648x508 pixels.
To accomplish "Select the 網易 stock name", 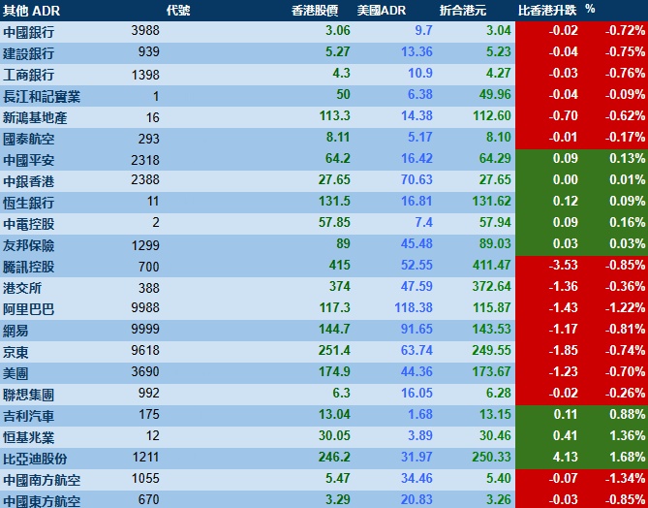I will pyautogui.click(x=15, y=331).
